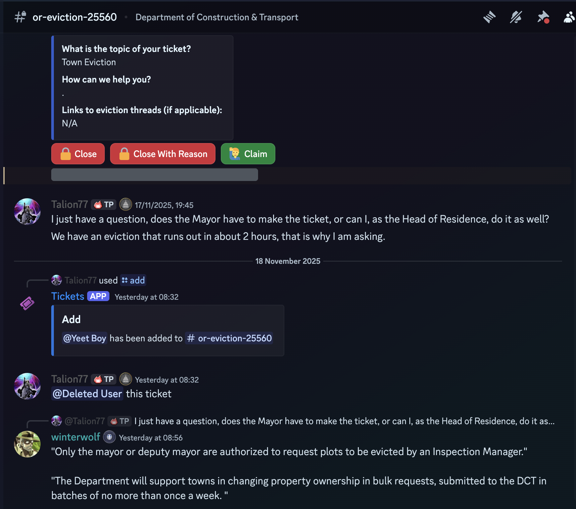
Task: Click the @Deleted User mention
Action: [x=87, y=394]
